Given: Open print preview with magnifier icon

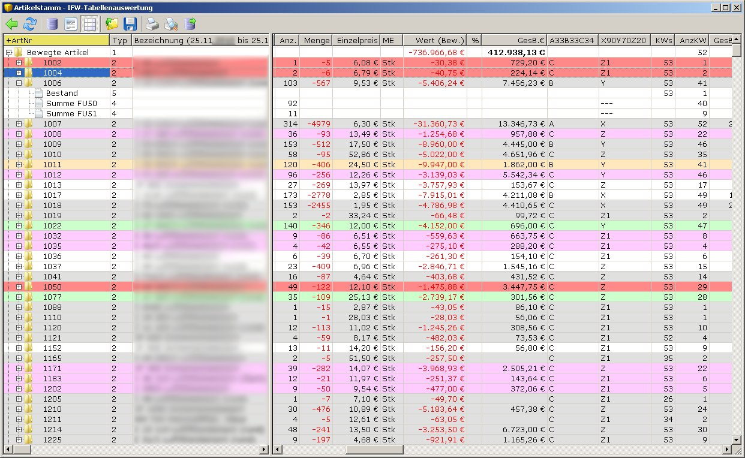Looking at the screenshot, I should click(x=172, y=24).
